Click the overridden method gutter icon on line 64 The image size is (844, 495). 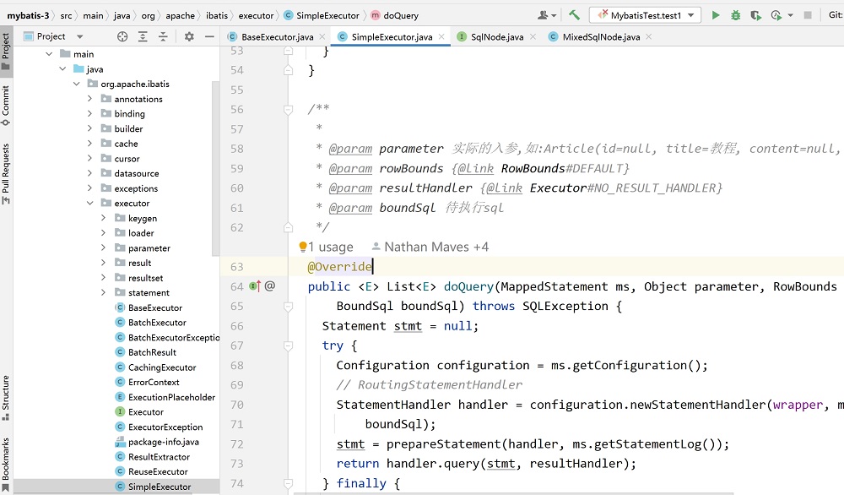click(255, 286)
